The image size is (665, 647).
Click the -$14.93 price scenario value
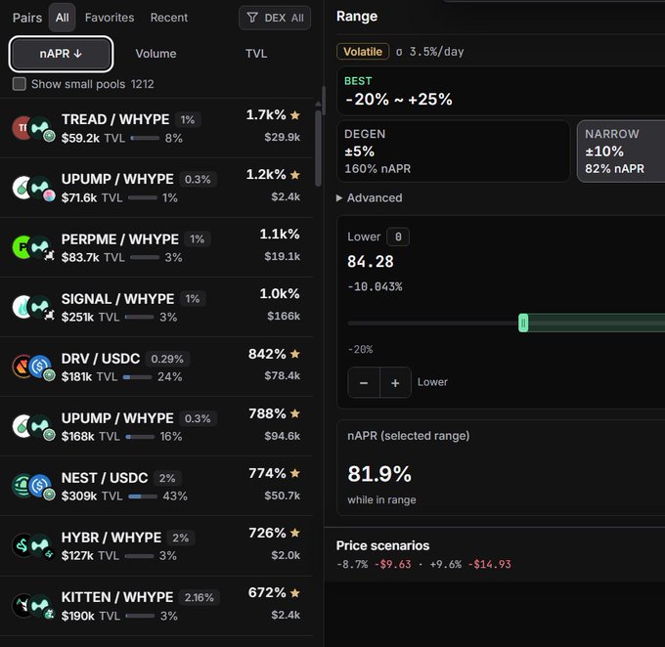click(x=489, y=564)
